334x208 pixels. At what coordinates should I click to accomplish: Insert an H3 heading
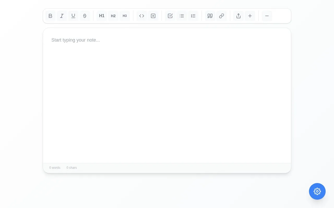tap(125, 16)
